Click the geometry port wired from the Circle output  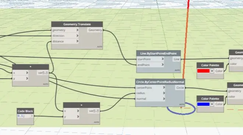pos(235,91)
